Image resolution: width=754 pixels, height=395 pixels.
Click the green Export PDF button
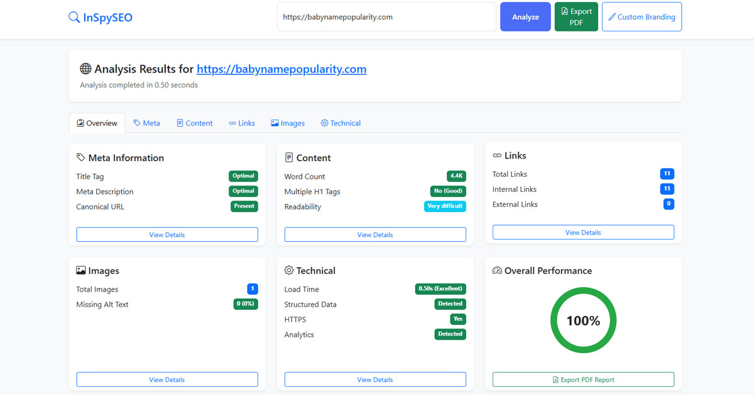pos(576,17)
